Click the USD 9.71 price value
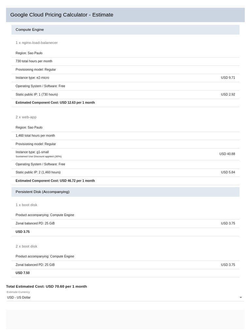Screen dimensions: 251x335 228,78
